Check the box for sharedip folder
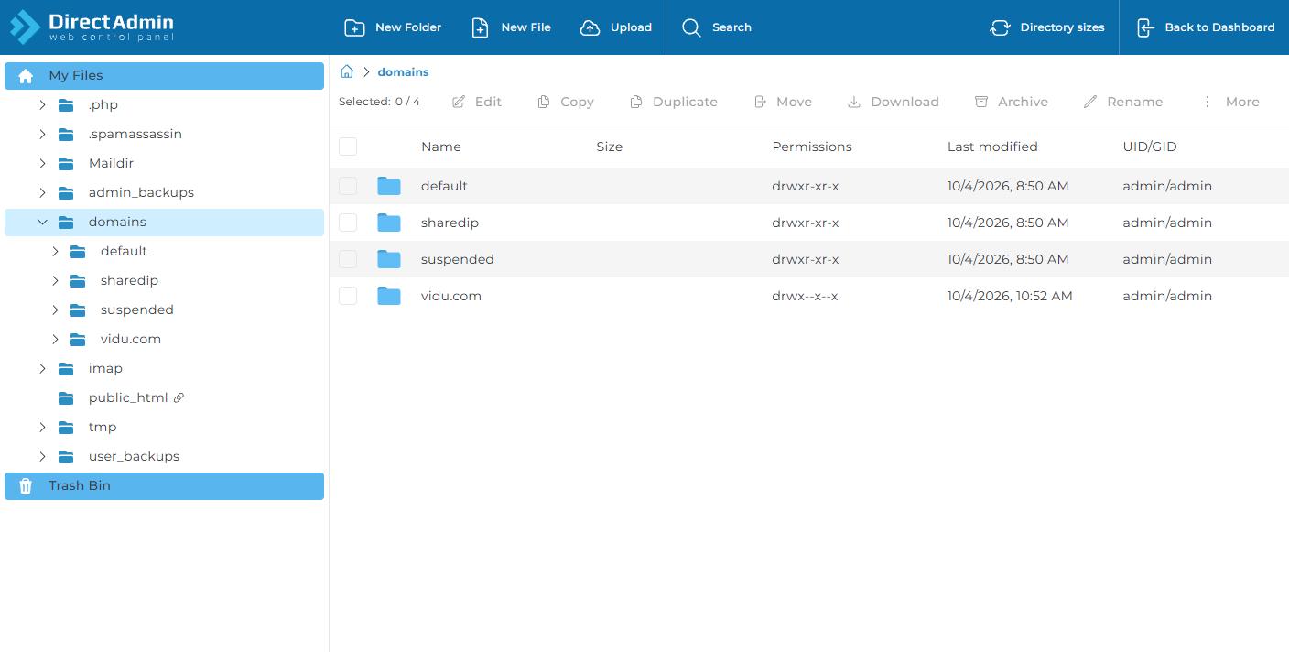Image resolution: width=1289 pixels, height=652 pixels. coord(348,223)
